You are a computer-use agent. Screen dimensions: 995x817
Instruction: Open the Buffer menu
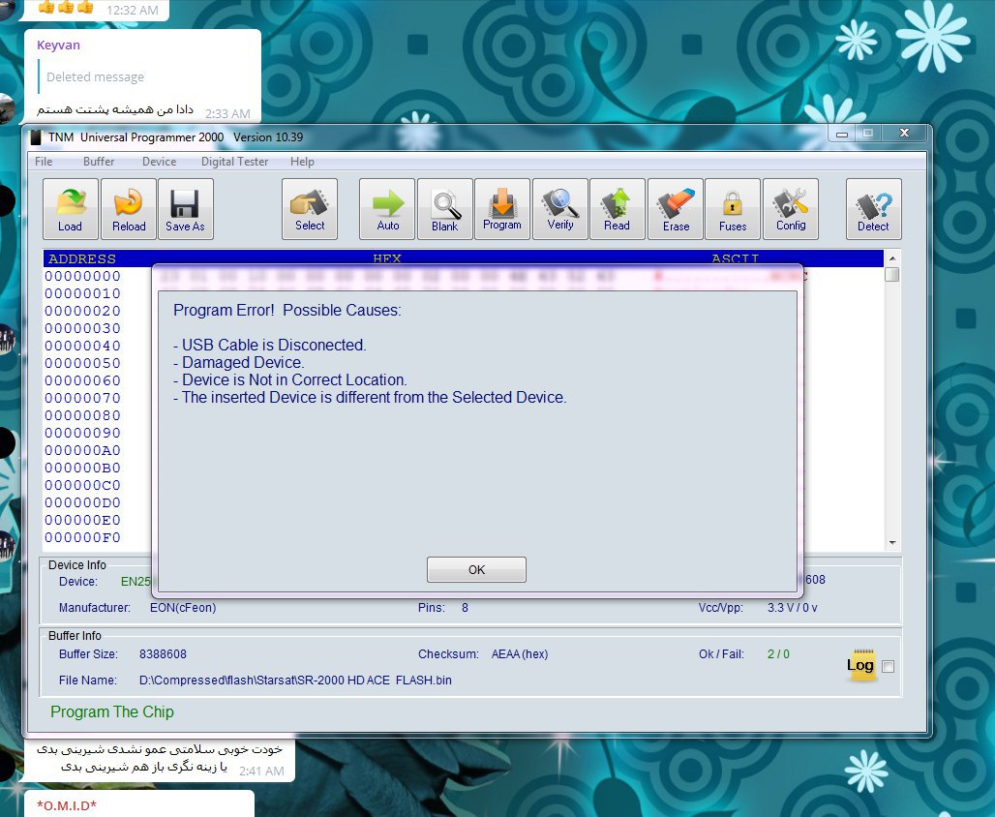pyautogui.click(x=99, y=162)
